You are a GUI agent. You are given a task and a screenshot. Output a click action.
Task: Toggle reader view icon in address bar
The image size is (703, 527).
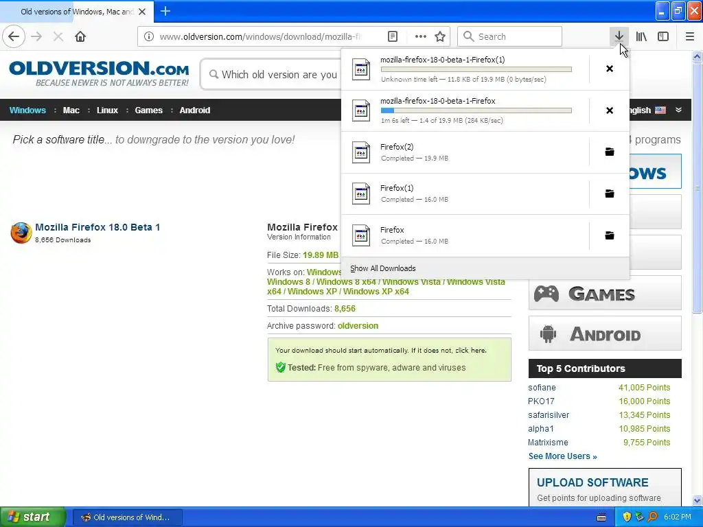[392, 36]
